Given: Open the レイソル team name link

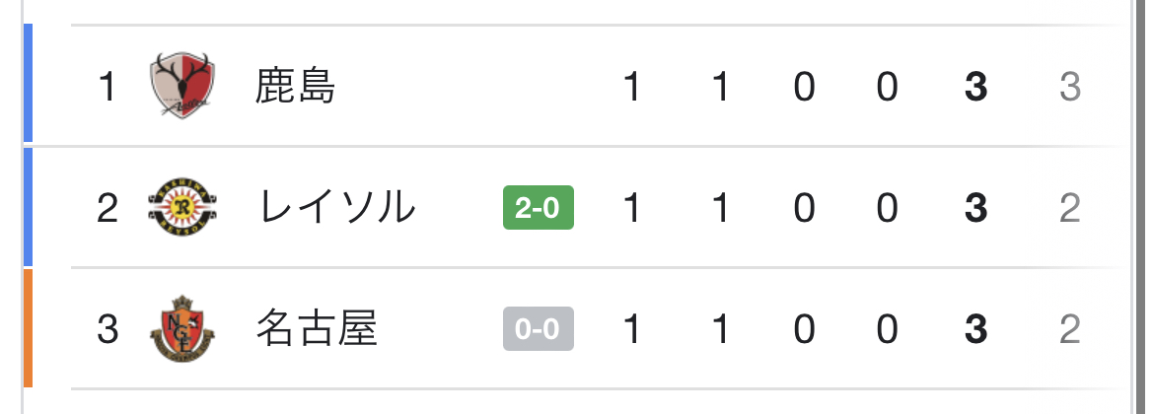Looking at the screenshot, I should tap(335, 207).
